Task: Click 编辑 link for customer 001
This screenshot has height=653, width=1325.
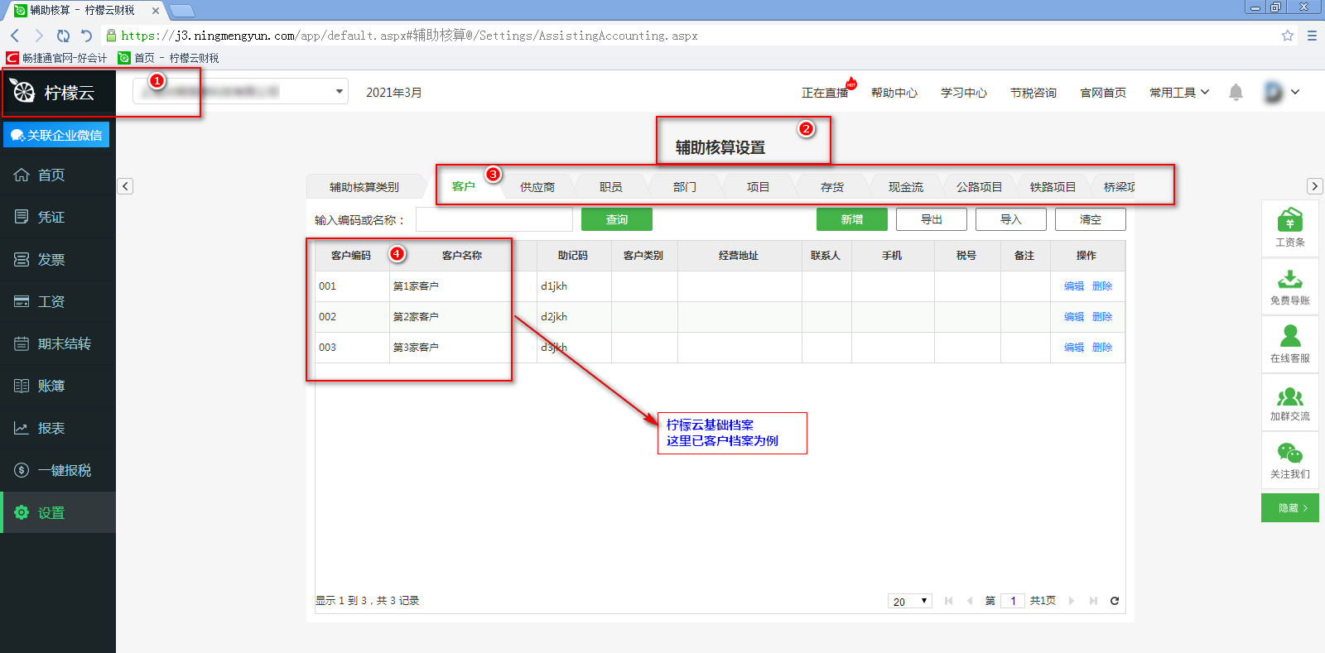Action: click(x=1073, y=286)
